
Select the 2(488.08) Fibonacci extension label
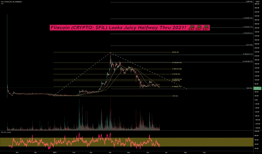[249, 1]
